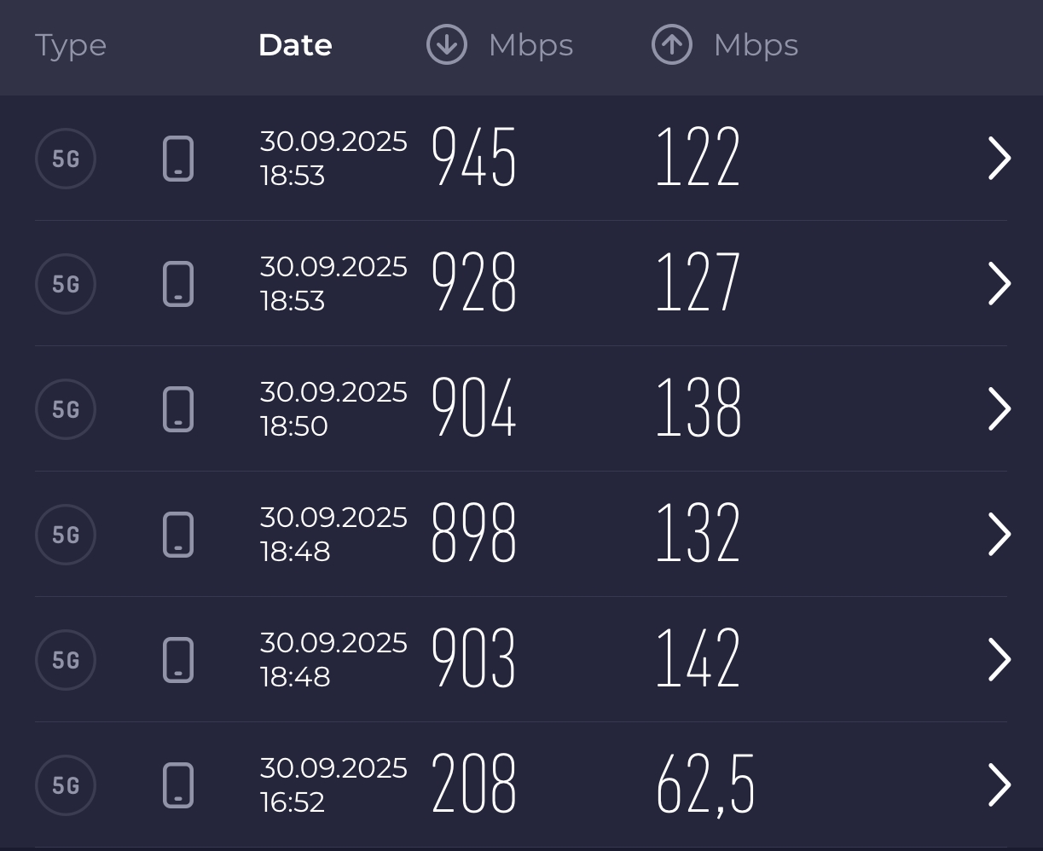Image resolution: width=1043 pixels, height=851 pixels.
Task: Click the 62,5 upload speed value
Action: click(x=705, y=785)
